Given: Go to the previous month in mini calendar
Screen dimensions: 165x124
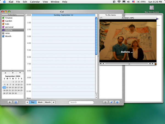Looking at the screenshot, I should tap(5, 73).
